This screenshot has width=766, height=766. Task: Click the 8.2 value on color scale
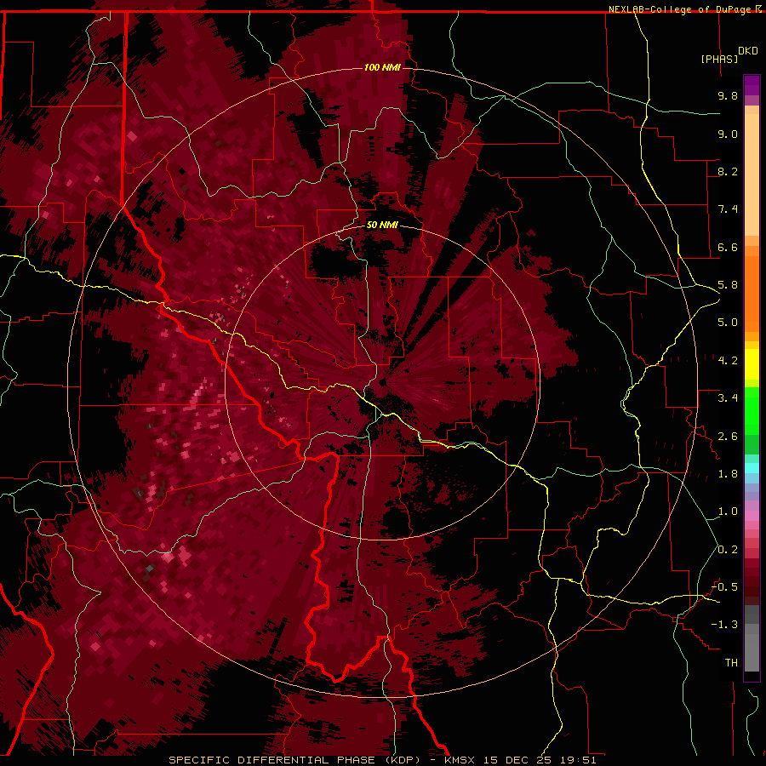[x=728, y=171]
